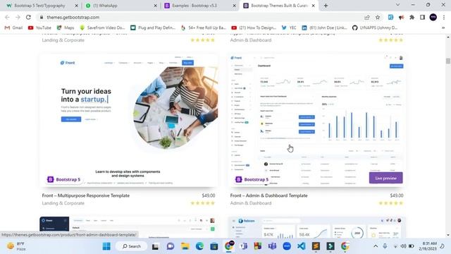Open the dark sidebar theme thumbnail at bottom left
Image resolution: width=451 pixels, height=254 pixels.
128,227
